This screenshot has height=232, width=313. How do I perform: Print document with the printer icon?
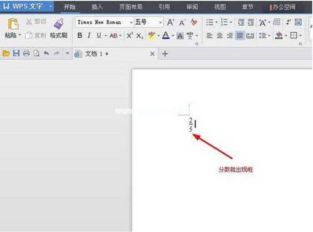26,53
